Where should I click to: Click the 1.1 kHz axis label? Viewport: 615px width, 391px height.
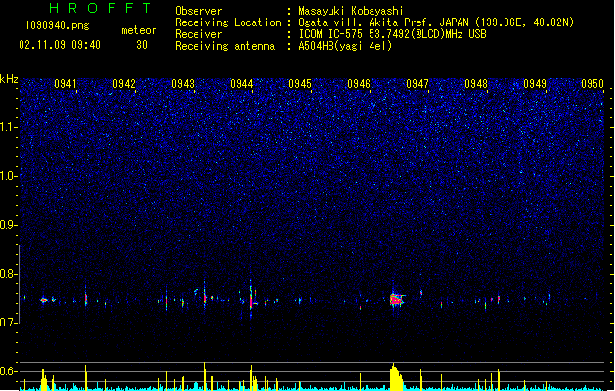pos(8,127)
